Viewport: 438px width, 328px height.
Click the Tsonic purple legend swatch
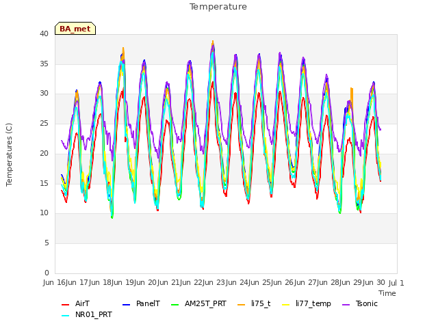[x=346, y=305]
